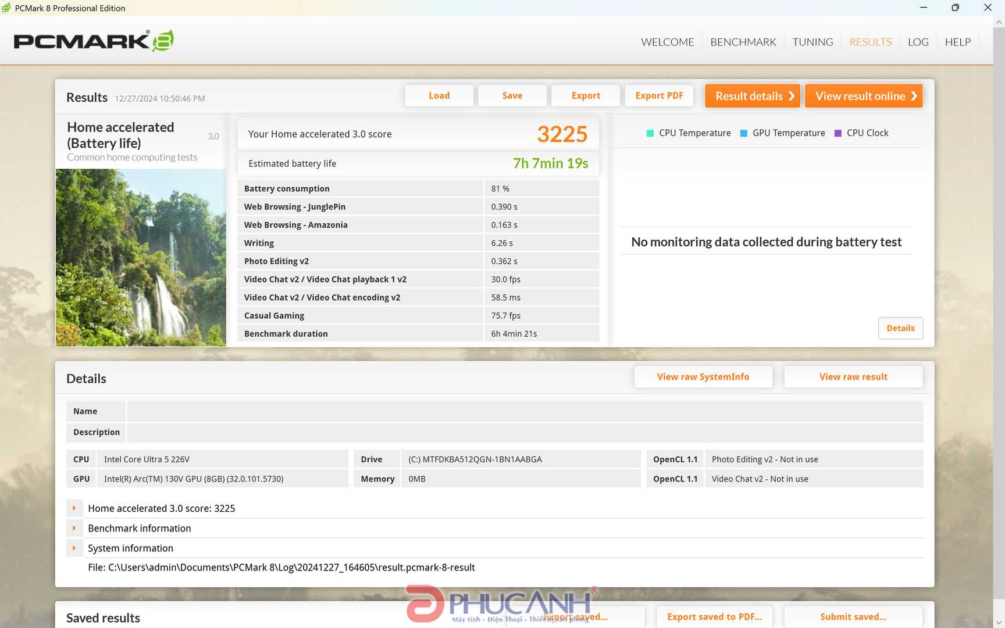Click the Writing row label

tap(259, 243)
